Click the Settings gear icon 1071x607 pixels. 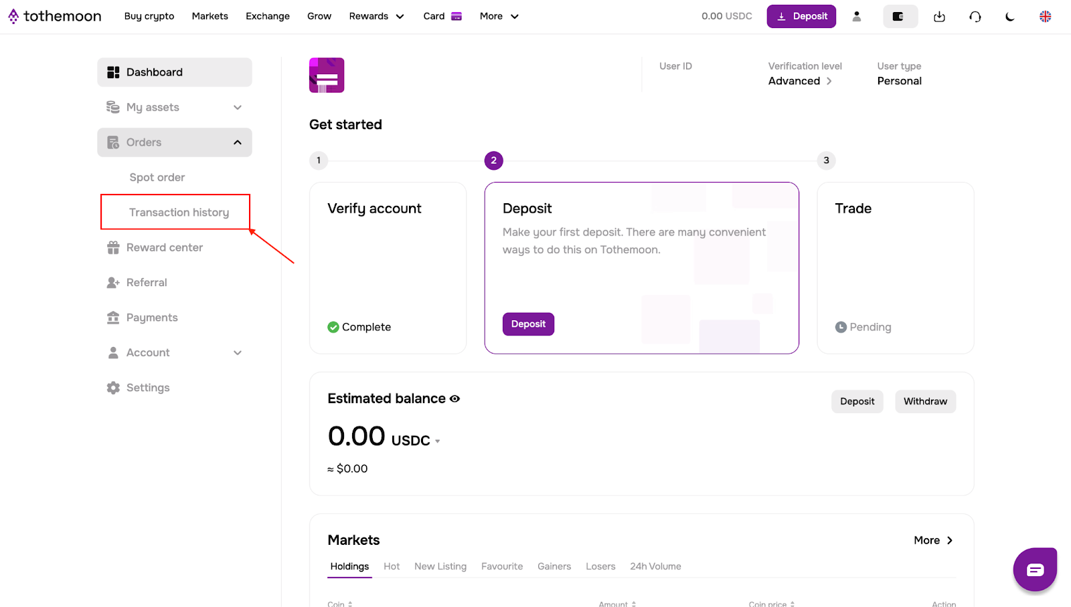[113, 388]
